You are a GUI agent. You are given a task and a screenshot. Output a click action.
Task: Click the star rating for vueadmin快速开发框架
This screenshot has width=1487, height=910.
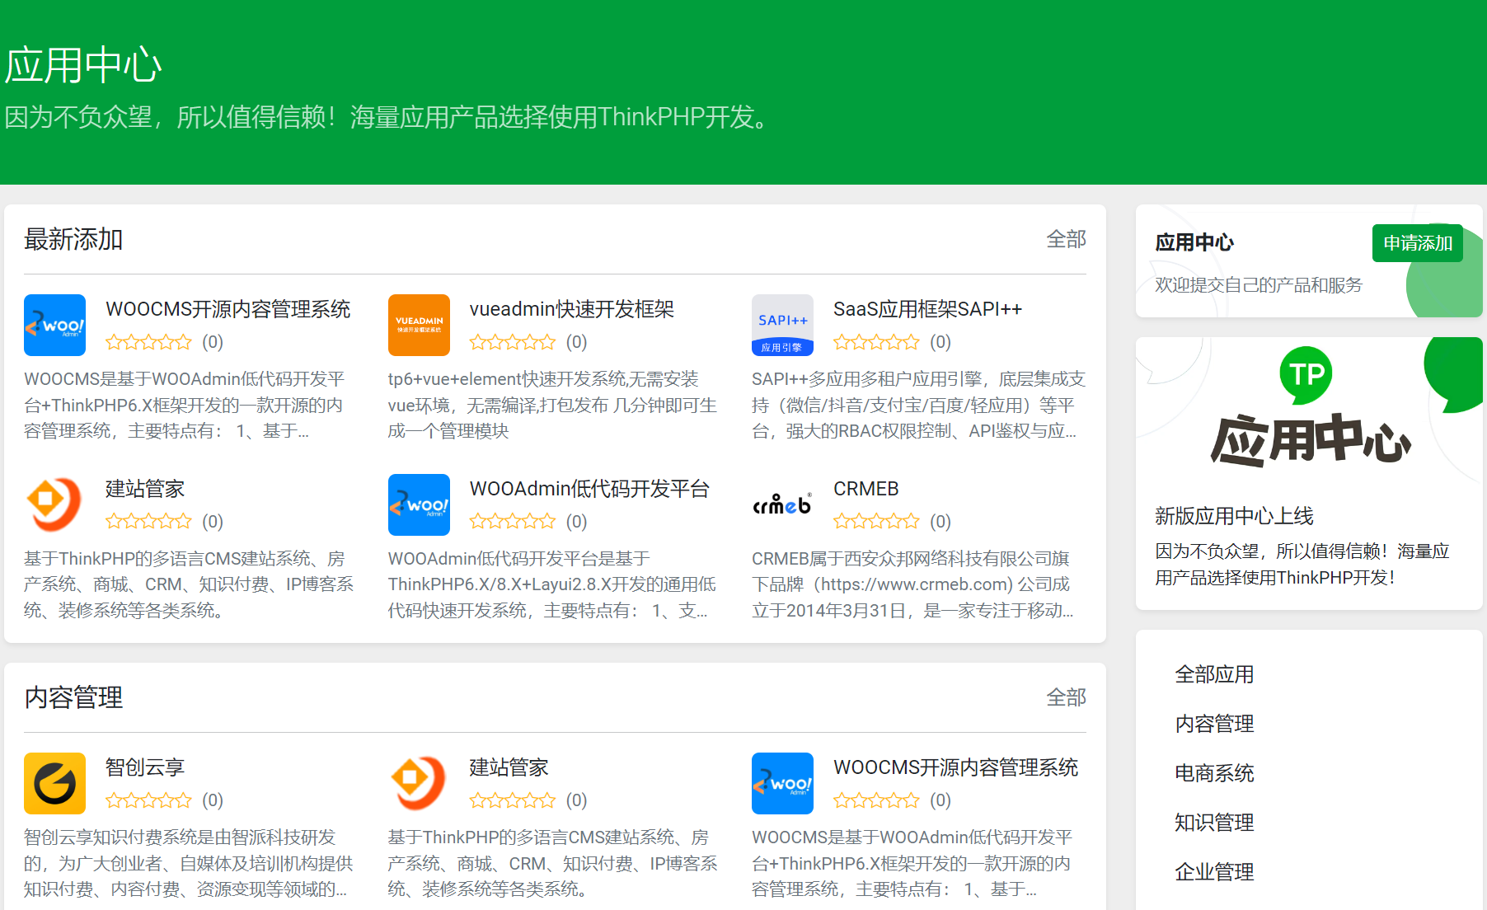(x=513, y=342)
